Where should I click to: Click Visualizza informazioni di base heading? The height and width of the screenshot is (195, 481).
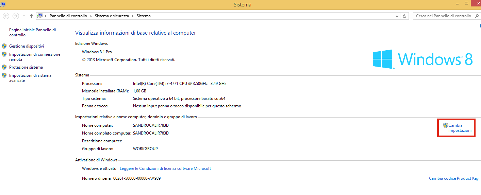pyautogui.click(x=135, y=33)
